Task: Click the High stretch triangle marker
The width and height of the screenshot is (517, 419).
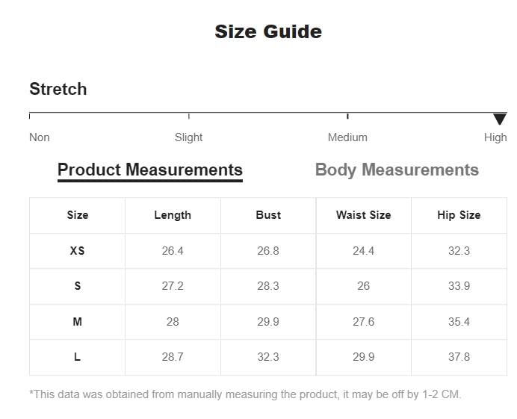Action: coord(500,119)
